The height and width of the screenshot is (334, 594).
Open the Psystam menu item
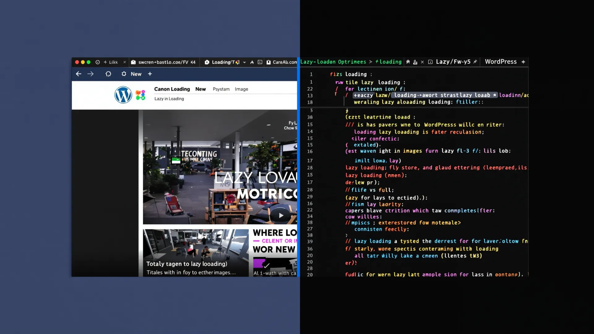pyautogui.click(x=221, y=89)
